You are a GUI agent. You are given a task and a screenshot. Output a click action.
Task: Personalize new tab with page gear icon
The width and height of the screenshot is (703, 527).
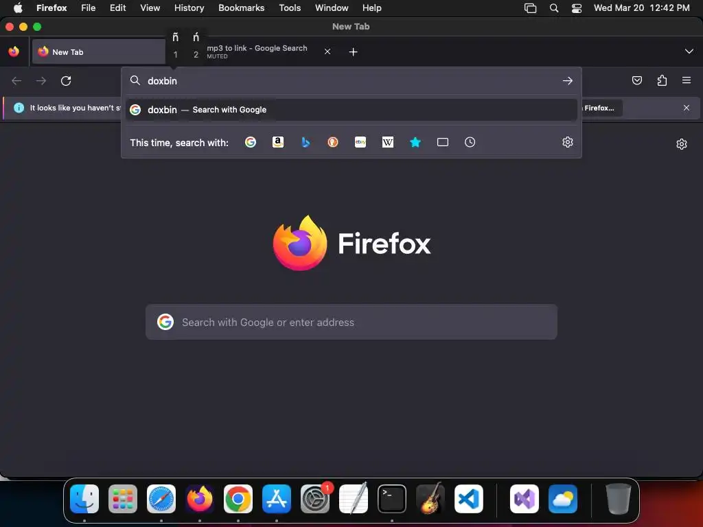(x=682, y=144)
